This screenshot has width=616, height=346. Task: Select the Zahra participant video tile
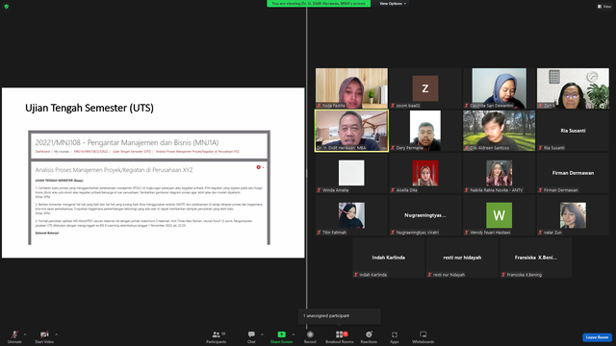click(573, 88)
